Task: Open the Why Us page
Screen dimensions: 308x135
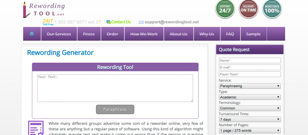Action: point(207,34)
